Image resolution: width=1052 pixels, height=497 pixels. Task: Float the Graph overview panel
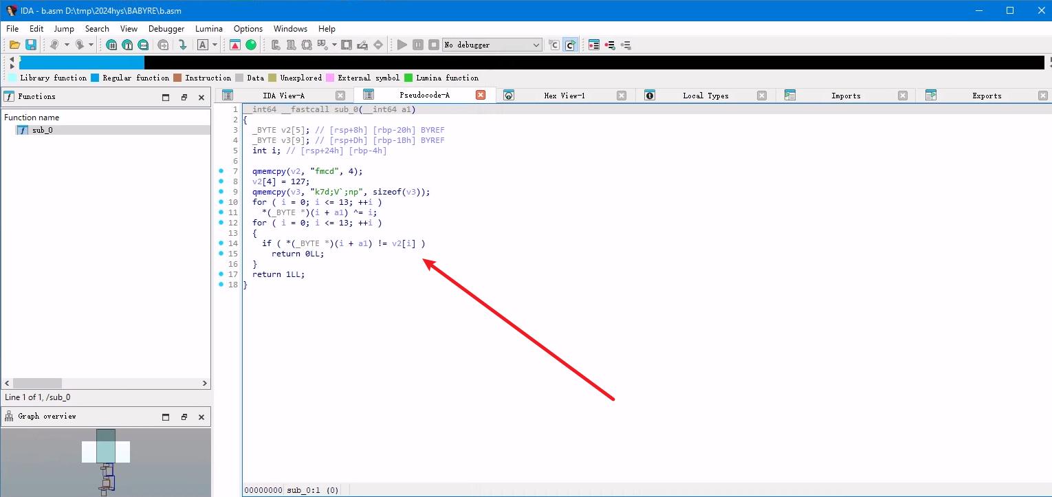[x=184, y=417]
